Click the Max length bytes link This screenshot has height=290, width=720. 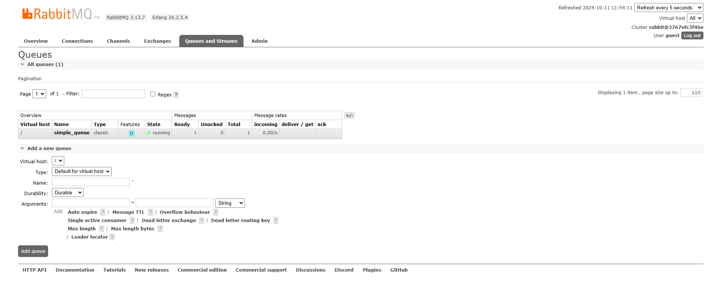point(133,229)
